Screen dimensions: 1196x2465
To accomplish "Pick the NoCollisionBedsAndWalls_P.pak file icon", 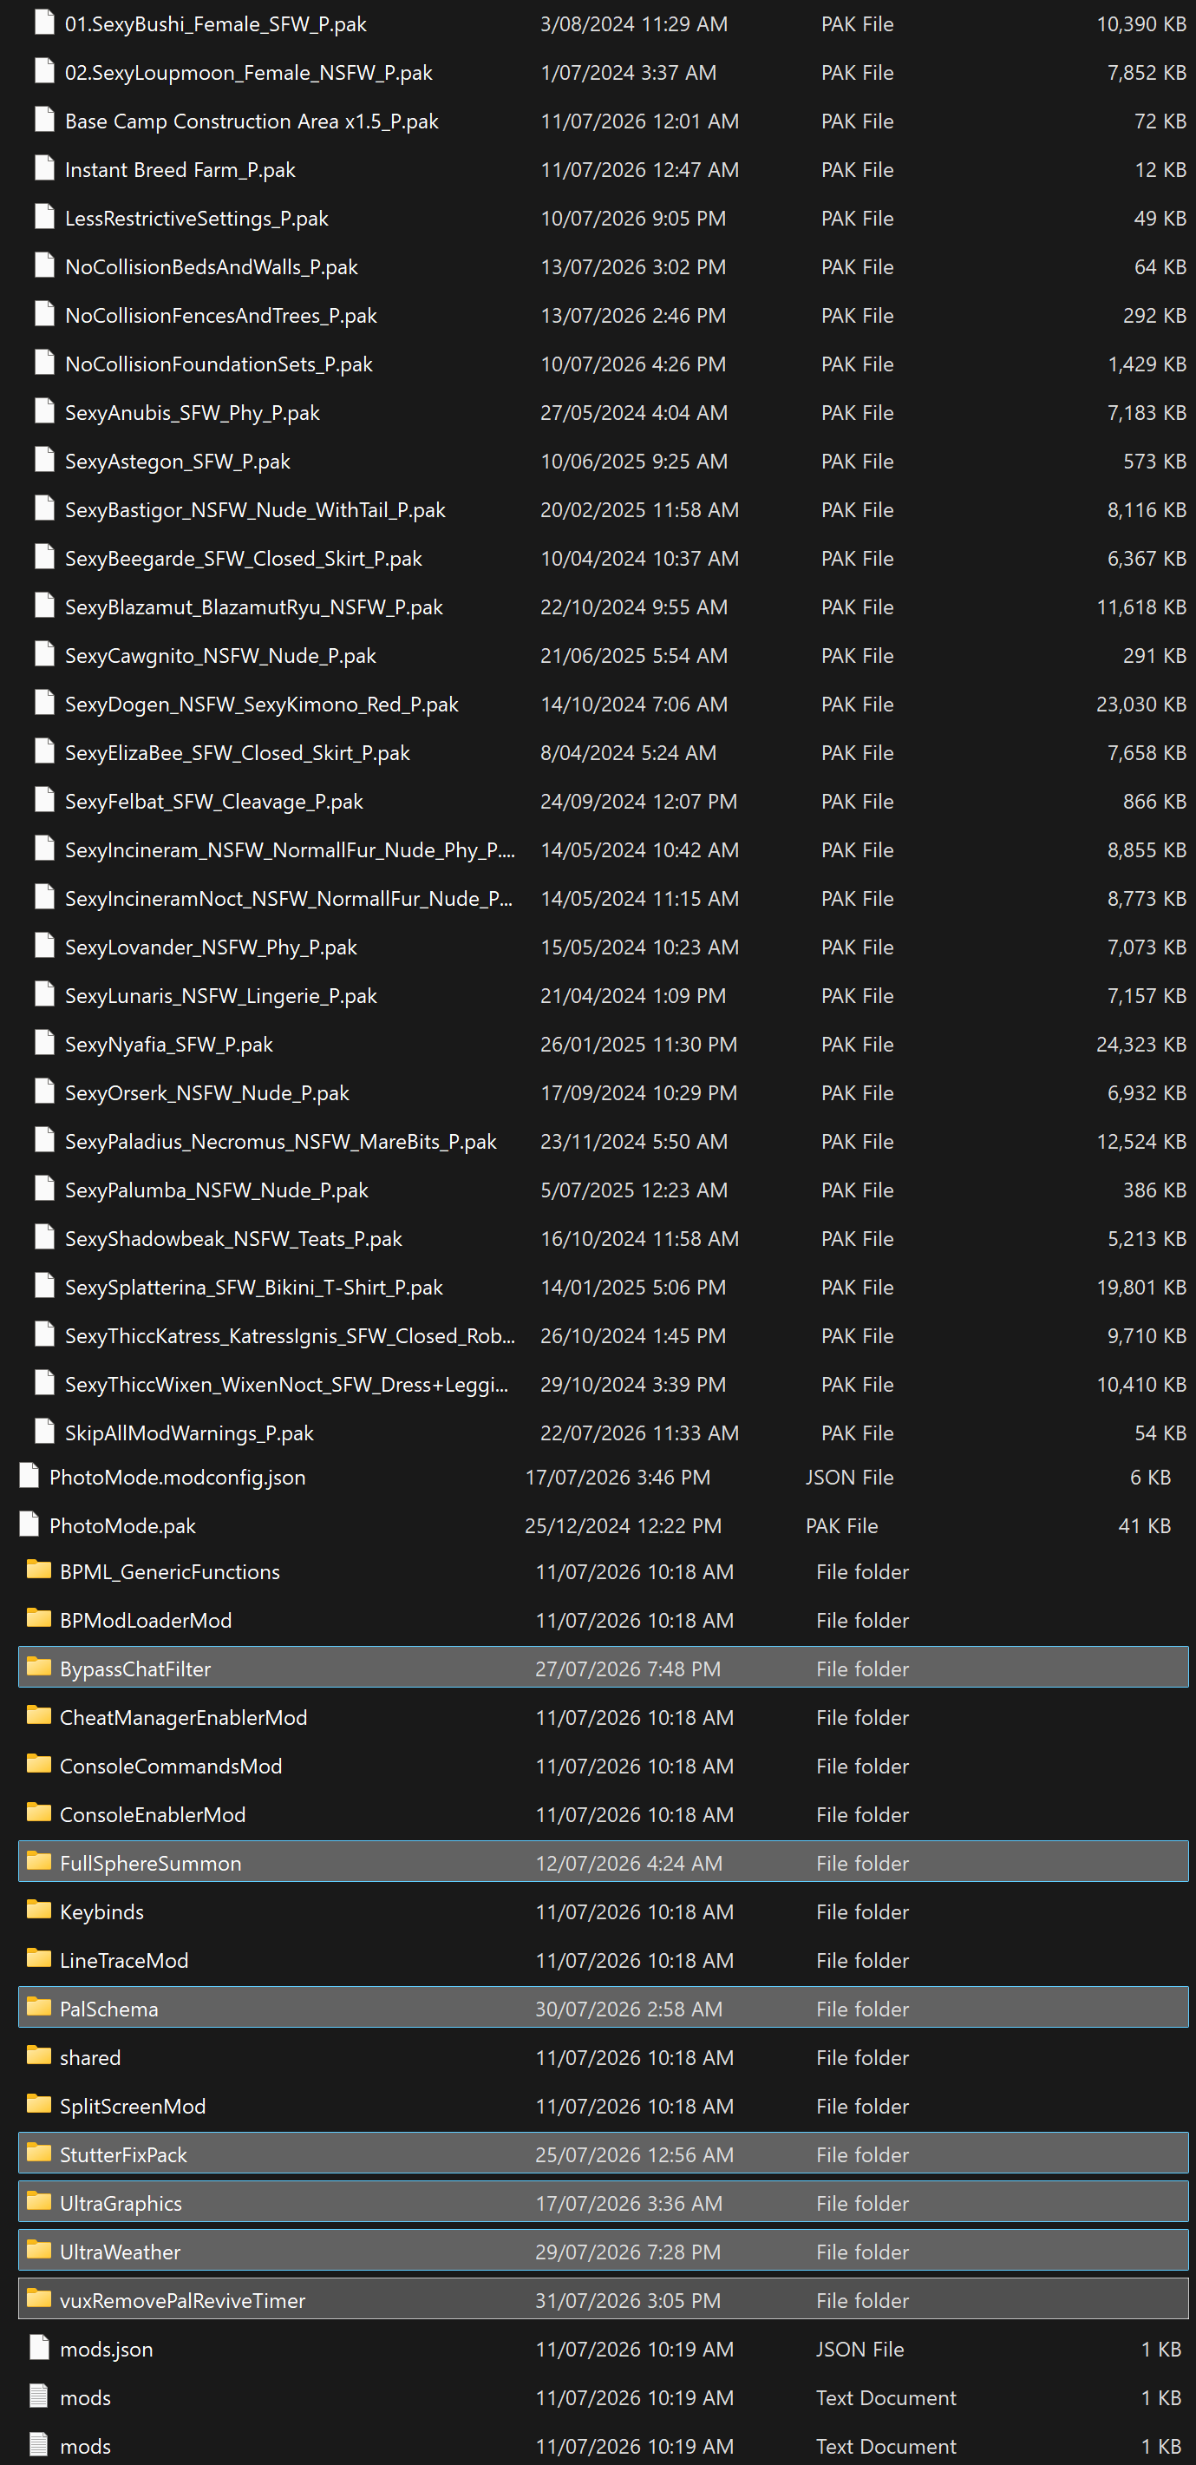I will (x=44, y=265).
